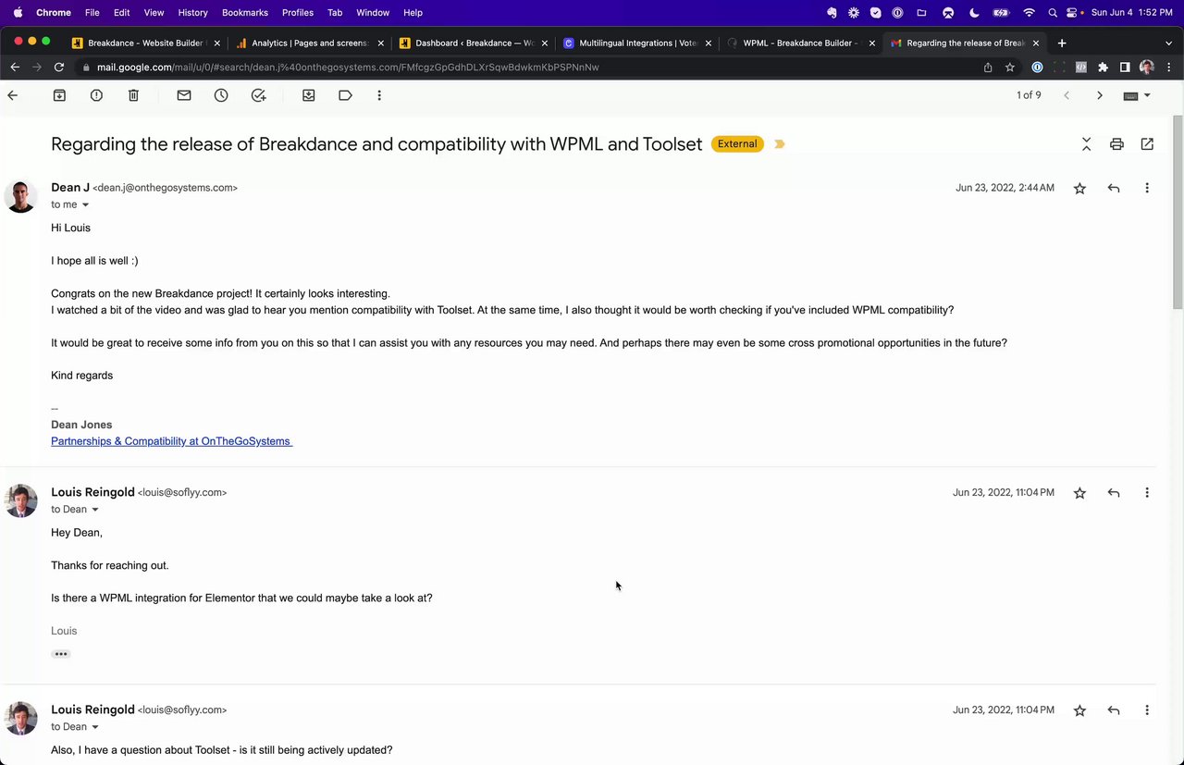Archive this conversation
The image size is (1184, 765).
59,95
